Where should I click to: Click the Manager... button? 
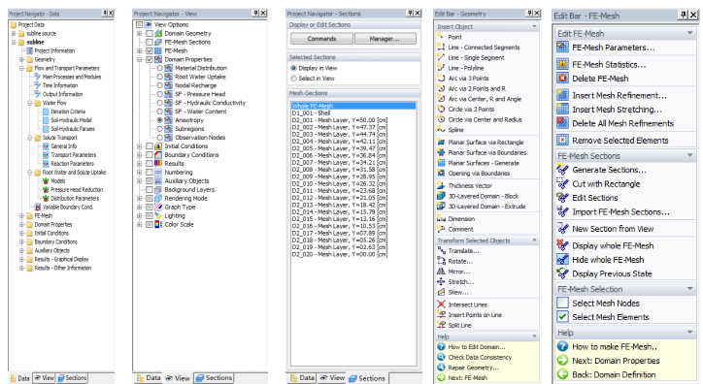(x=385, y=39)
